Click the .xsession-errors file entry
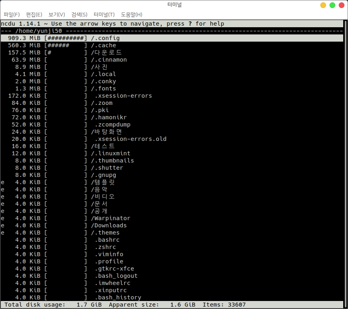This screenshot has width=348, height=309. (x=123, y=96)
